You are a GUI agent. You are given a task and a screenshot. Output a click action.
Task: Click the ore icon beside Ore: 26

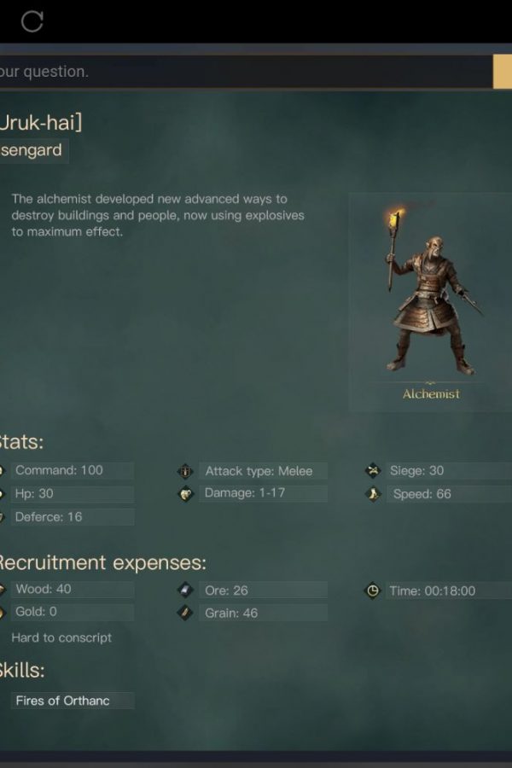(x=185, y=591)
